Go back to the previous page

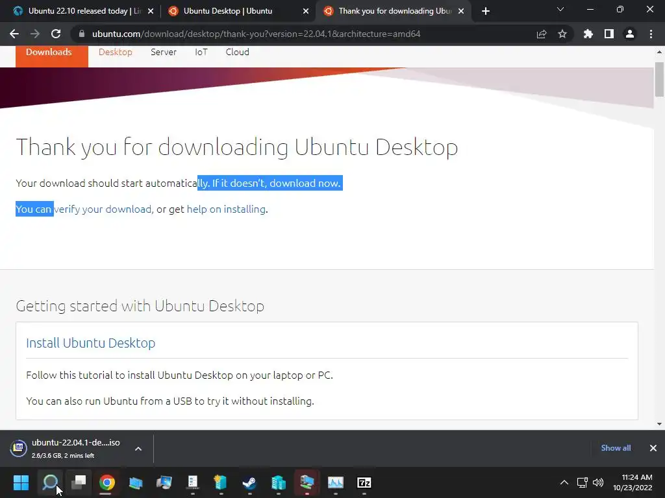click(x=14, y=34)
